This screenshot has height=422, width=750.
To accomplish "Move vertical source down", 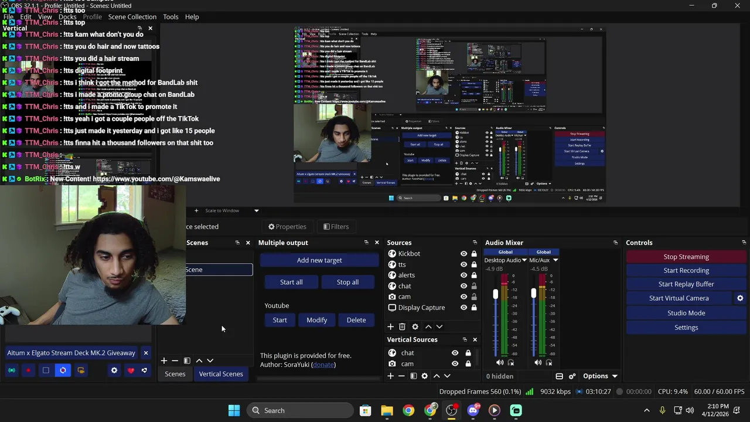I will click(447, 376).
